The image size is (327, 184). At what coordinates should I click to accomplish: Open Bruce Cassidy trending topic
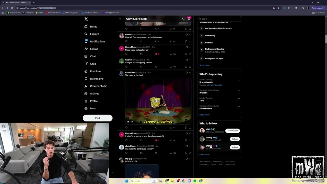click(x=206, y=82)
